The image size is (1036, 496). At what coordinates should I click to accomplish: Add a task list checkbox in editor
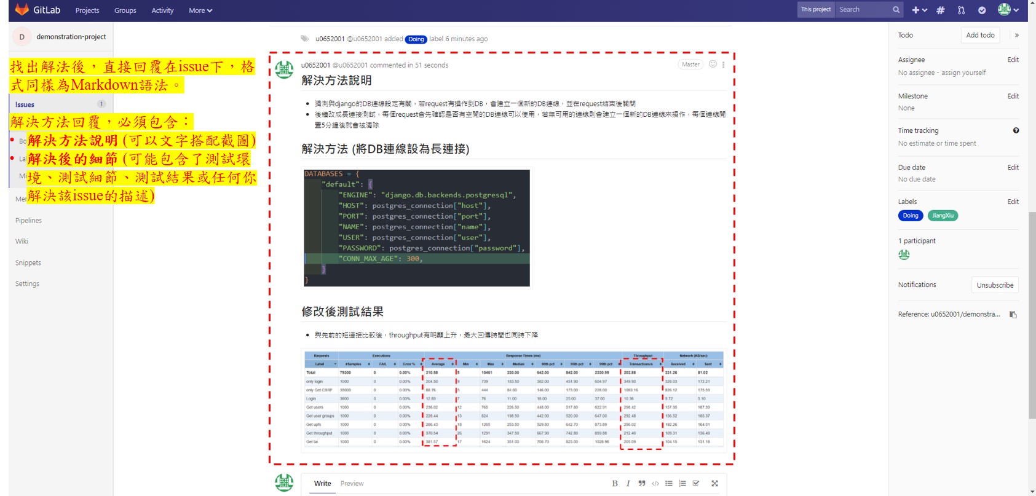(x=696, y=484)
